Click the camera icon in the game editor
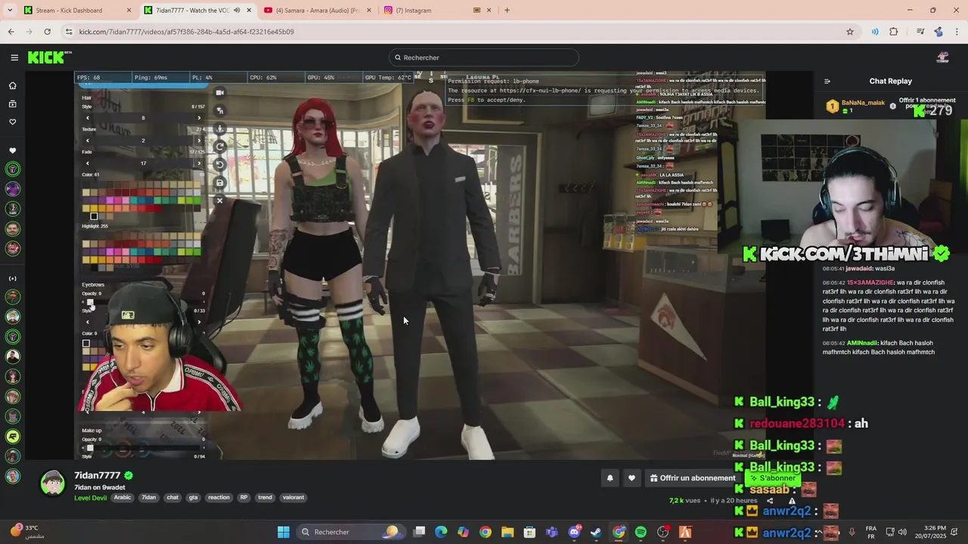 [220, 92]
